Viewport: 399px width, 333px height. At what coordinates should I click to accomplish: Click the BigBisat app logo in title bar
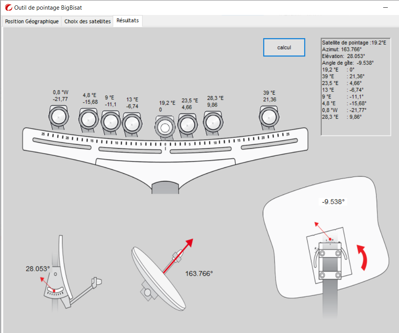coord(8,7)
